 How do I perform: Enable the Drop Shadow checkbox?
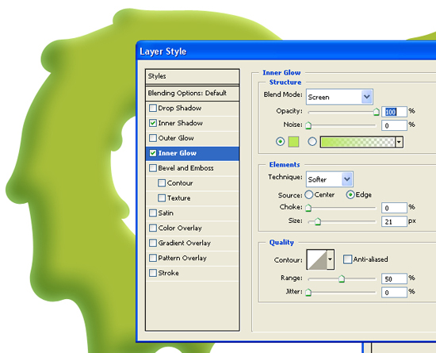pos(153,108)
